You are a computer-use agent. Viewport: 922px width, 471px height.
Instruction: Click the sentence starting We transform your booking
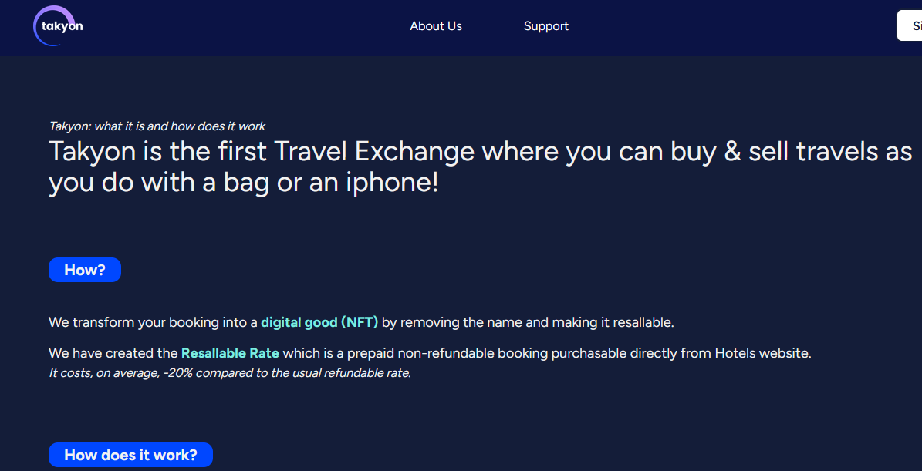[x=361, y=322]
